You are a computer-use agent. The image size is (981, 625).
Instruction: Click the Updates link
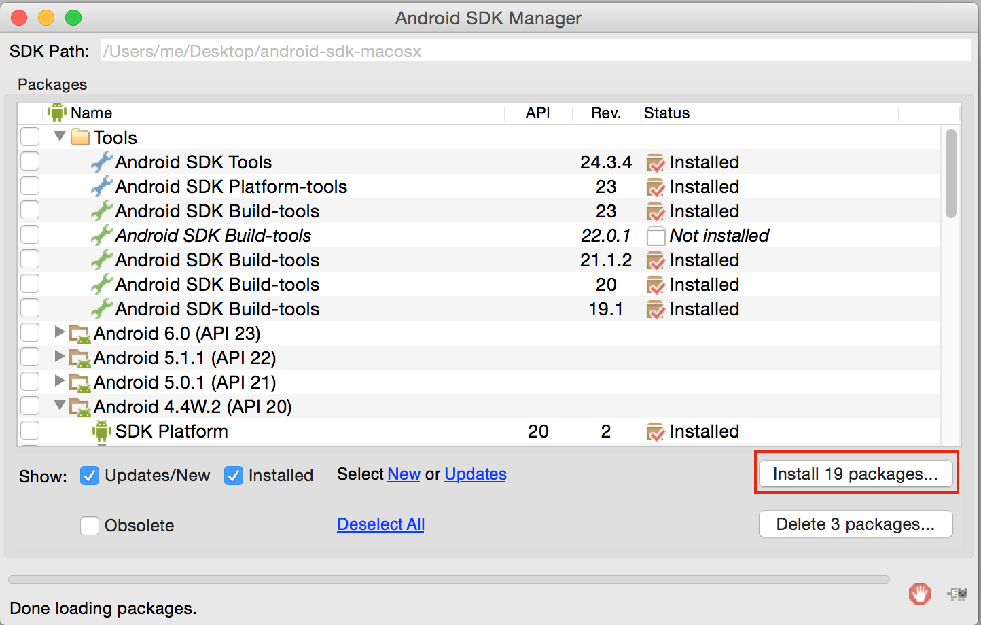[x=476, y=474]
